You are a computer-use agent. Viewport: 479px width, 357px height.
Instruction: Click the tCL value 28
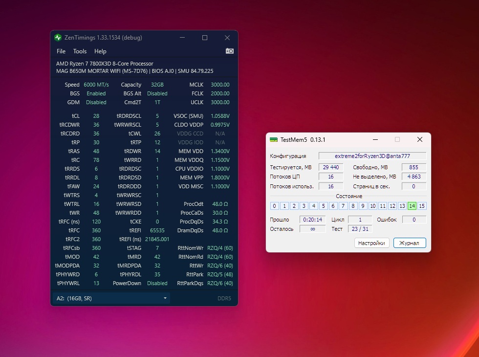coord(96,116)
